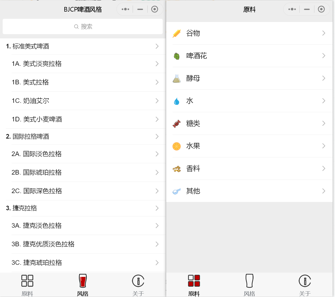335x297 pixels.
Task: Click the arrow on the 水果 row
Action: tap(324, 146)
